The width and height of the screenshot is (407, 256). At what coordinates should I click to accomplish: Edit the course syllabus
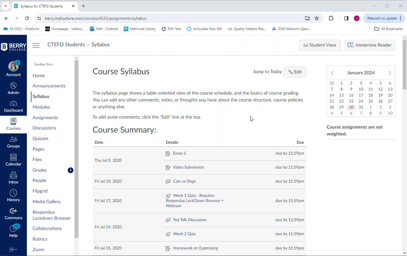point(295,72)
